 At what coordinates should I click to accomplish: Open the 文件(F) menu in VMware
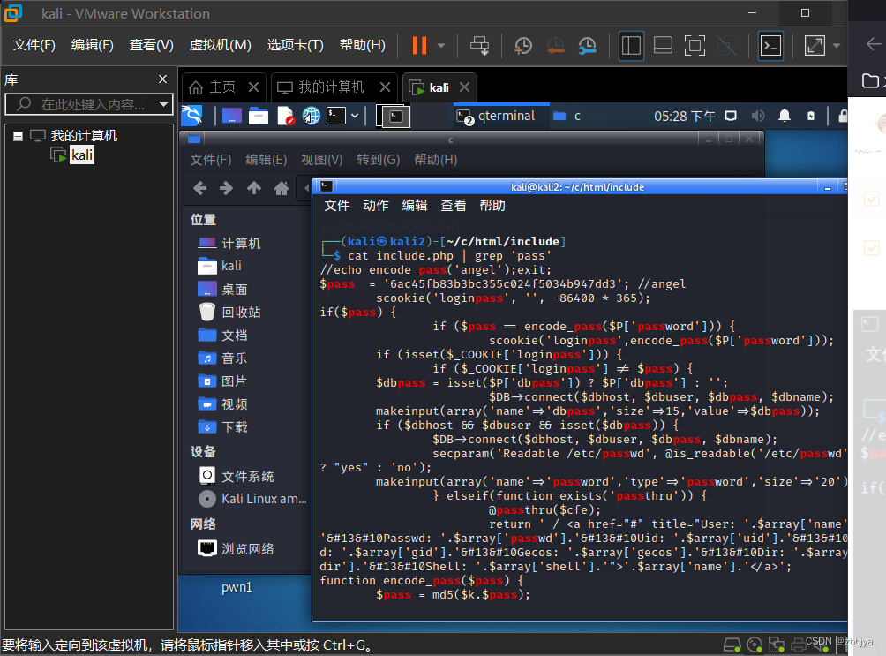(x=34, y=45)
